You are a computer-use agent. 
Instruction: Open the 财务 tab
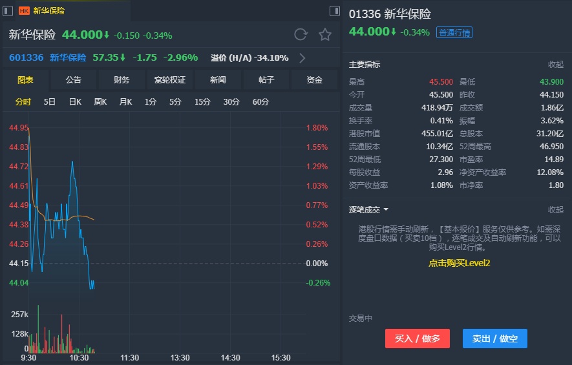(x=122, y=80)
